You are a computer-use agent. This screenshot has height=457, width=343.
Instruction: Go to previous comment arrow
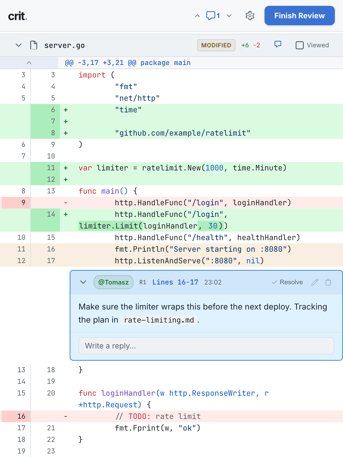197,16
